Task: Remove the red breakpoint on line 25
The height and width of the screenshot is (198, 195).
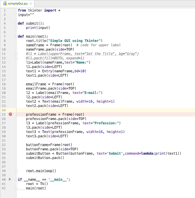Action: (x=10, y=114)
